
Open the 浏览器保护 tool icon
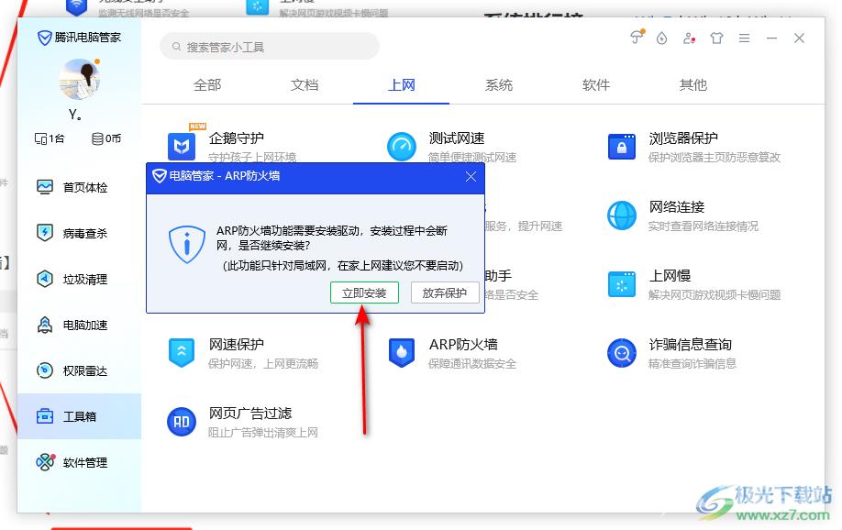pos(622,146)
